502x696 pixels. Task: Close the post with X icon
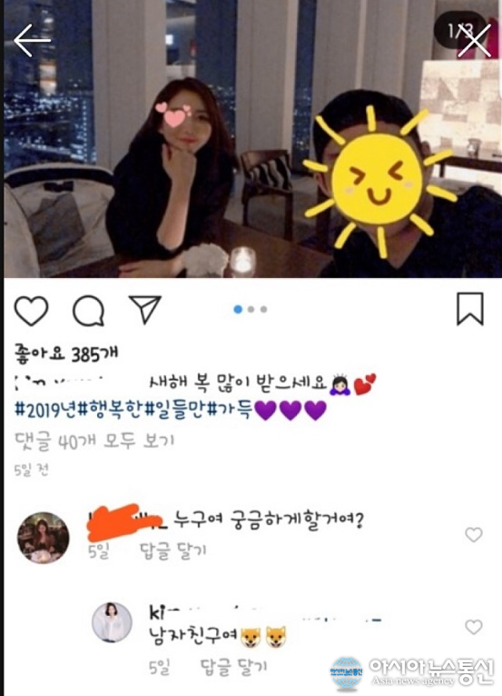[475, 40]
